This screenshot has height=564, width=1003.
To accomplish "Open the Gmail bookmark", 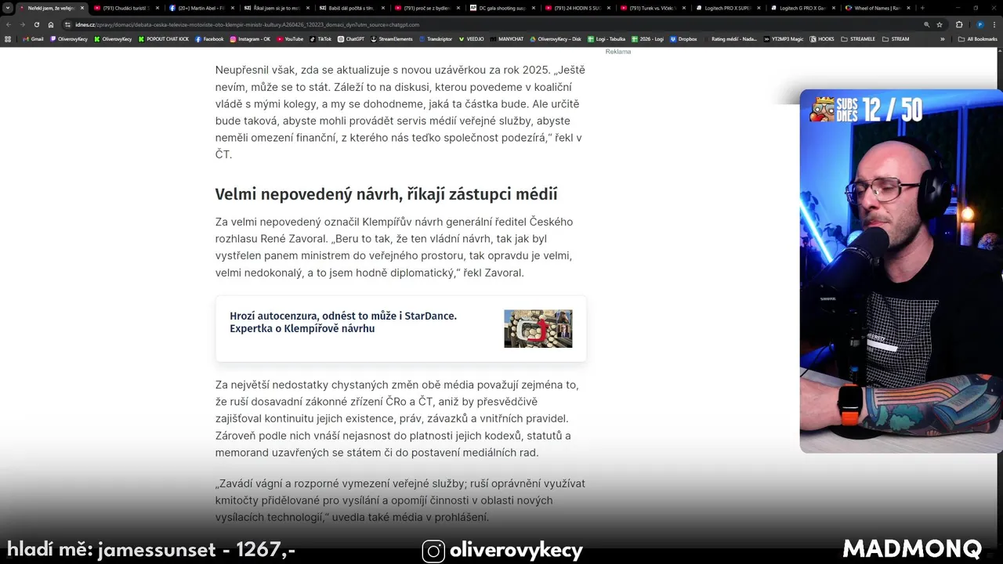I will (x=33, y=39).
